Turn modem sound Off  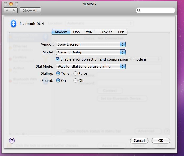click(x=76, y=80)
